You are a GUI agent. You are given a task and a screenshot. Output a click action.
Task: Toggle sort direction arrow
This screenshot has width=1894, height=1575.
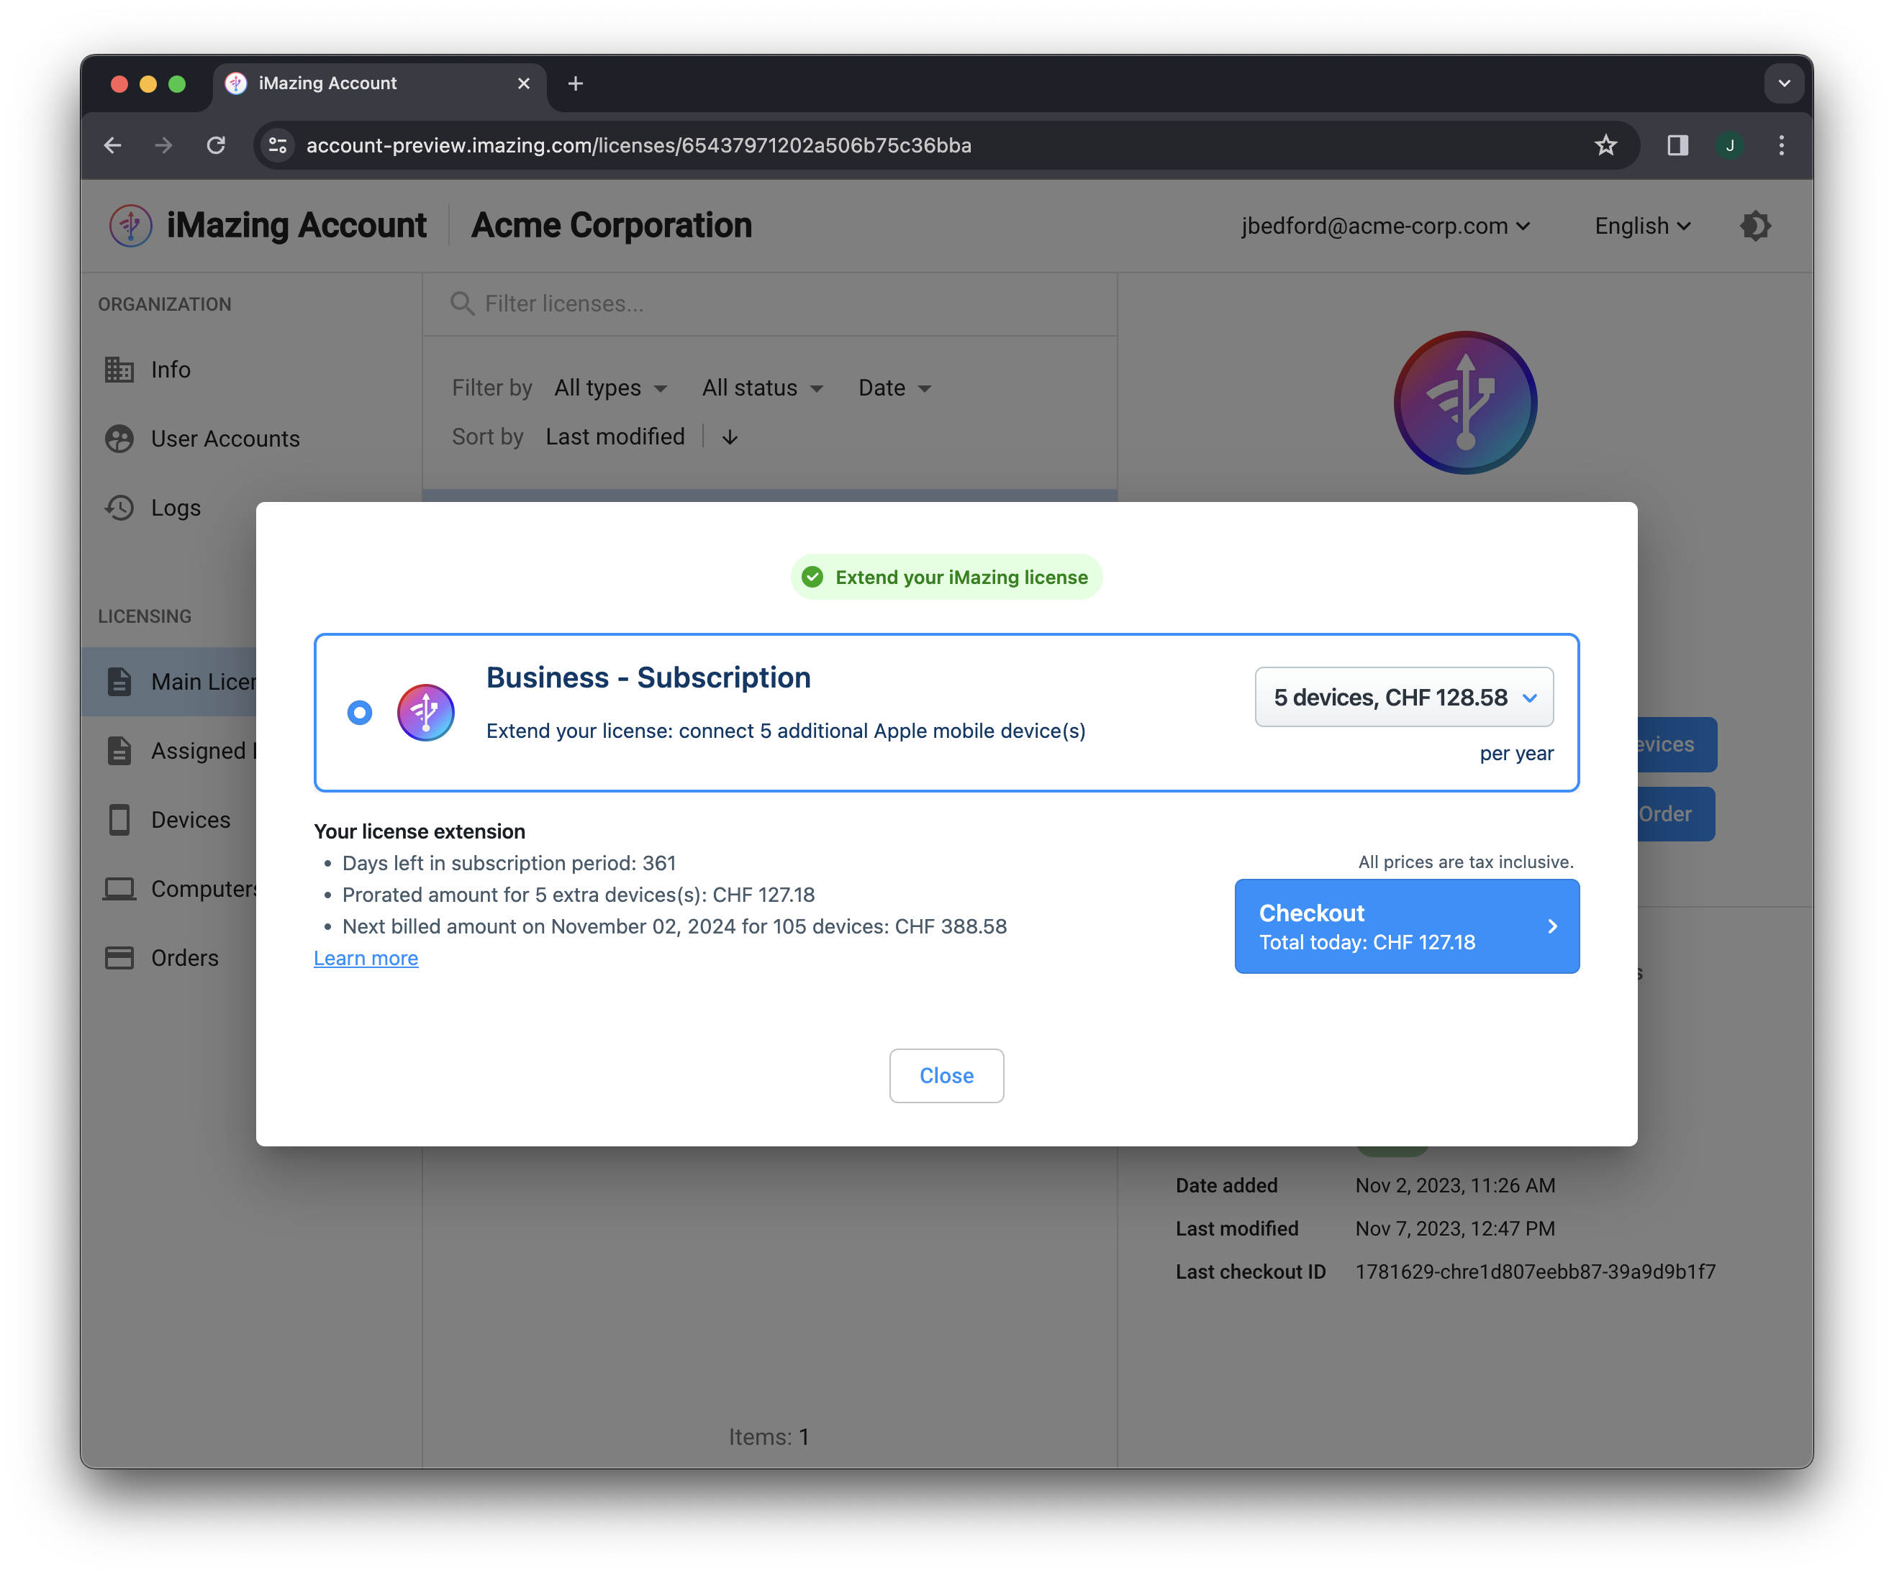point(730,437)
